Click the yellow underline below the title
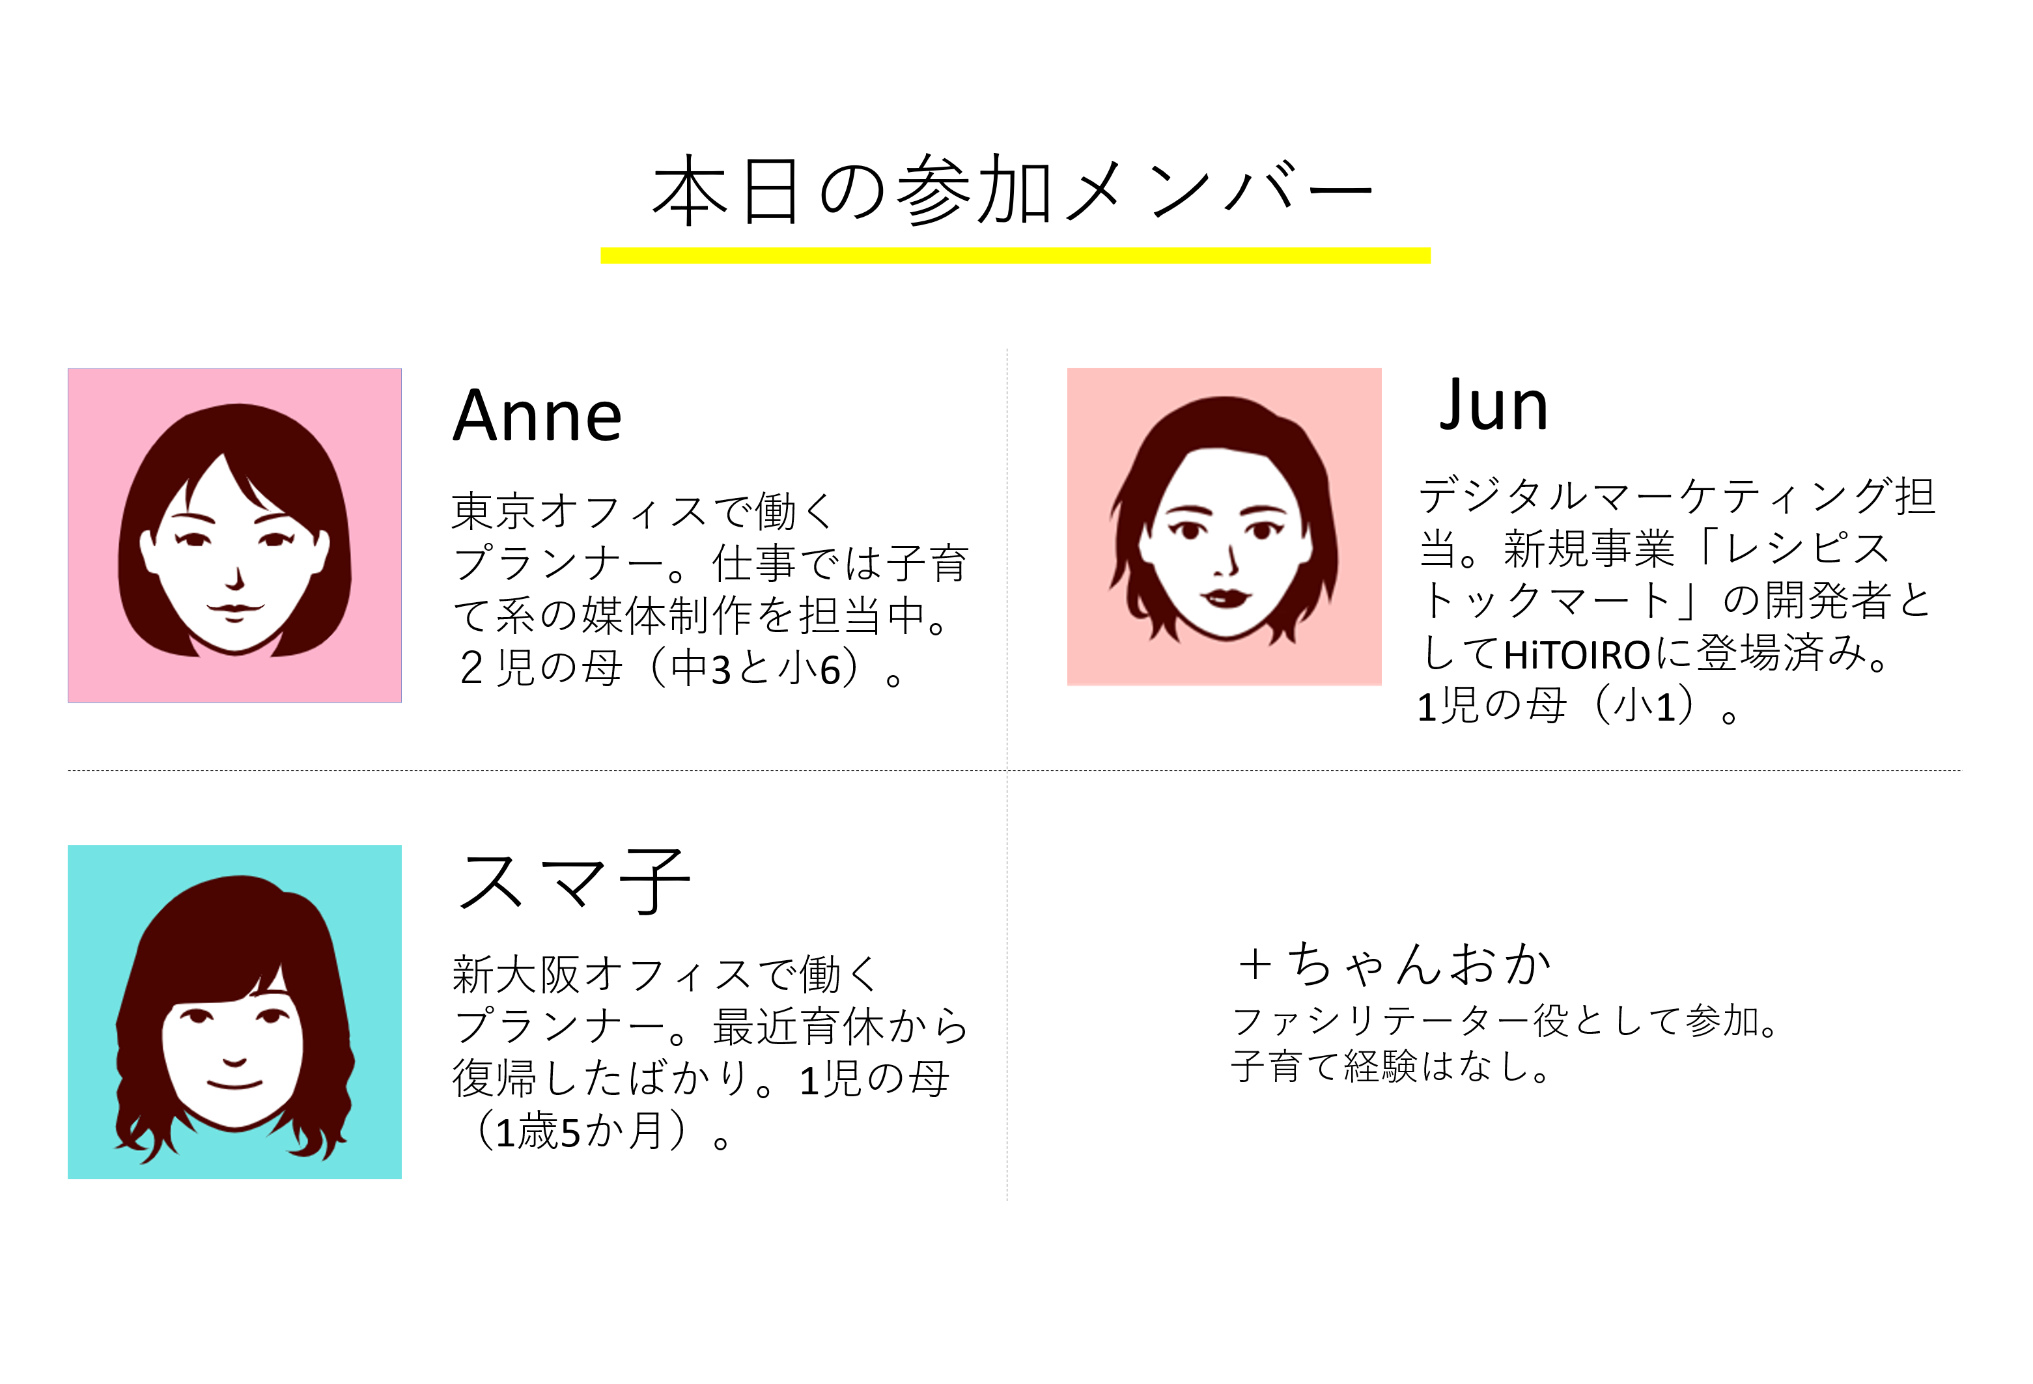The image size is (2033, 1384). pyautogui.click(x=1016, y=255)
